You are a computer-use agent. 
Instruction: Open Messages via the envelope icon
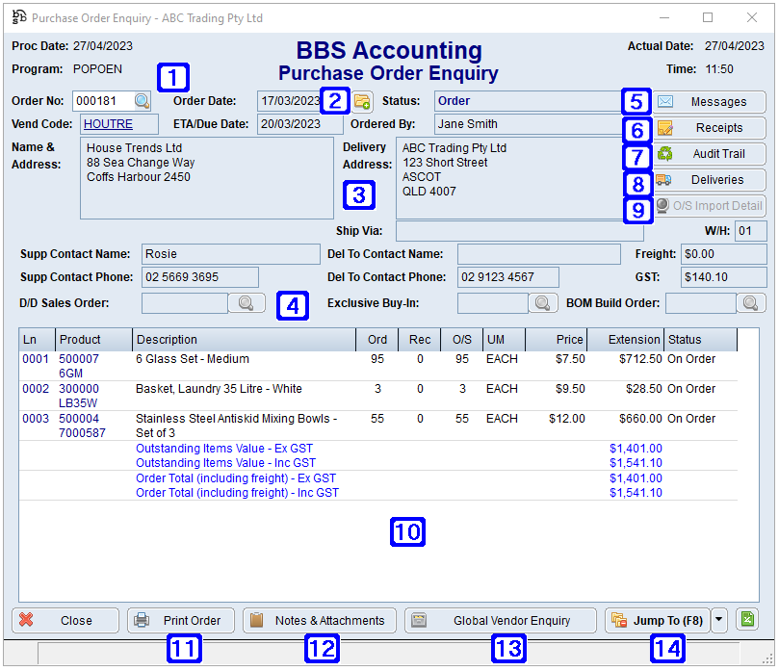pos(666,101)
